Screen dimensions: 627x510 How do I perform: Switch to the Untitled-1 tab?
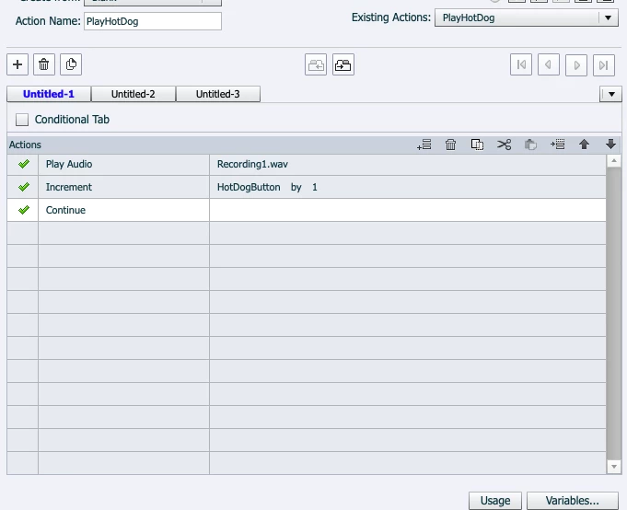point(49,94)
